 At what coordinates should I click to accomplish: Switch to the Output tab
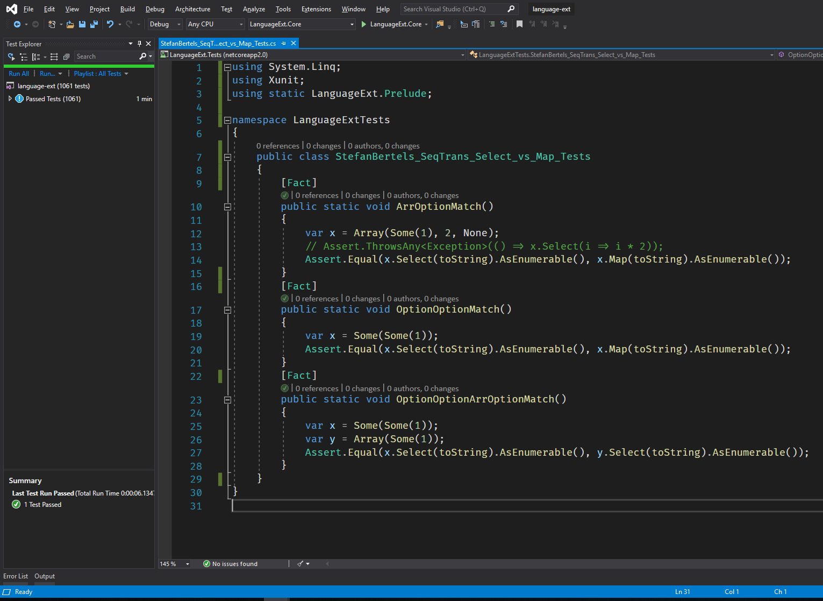[x=45, y=576]
